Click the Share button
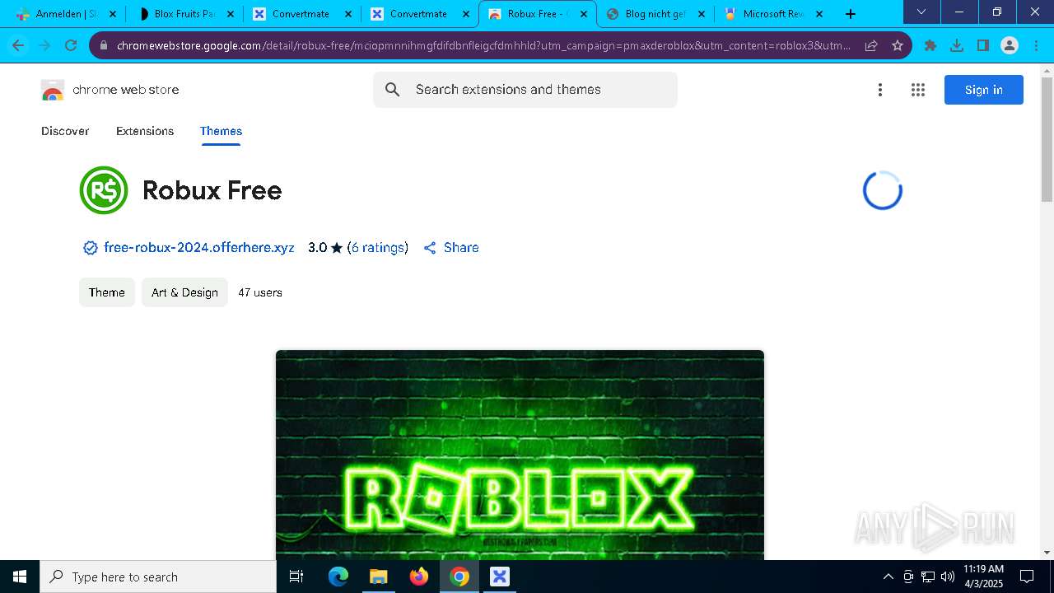 [451, 248]
